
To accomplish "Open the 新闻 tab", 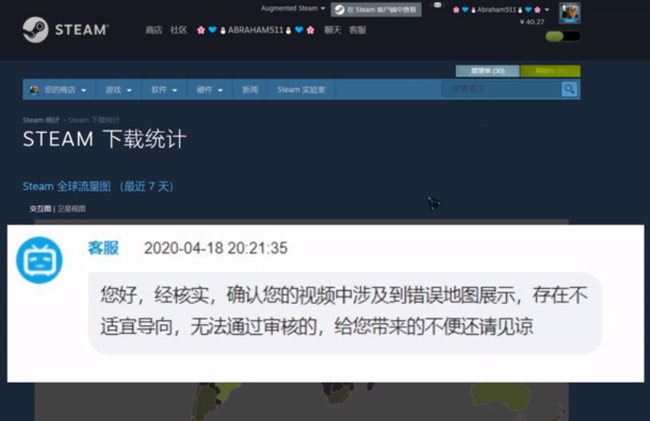I will coord(250,89).
